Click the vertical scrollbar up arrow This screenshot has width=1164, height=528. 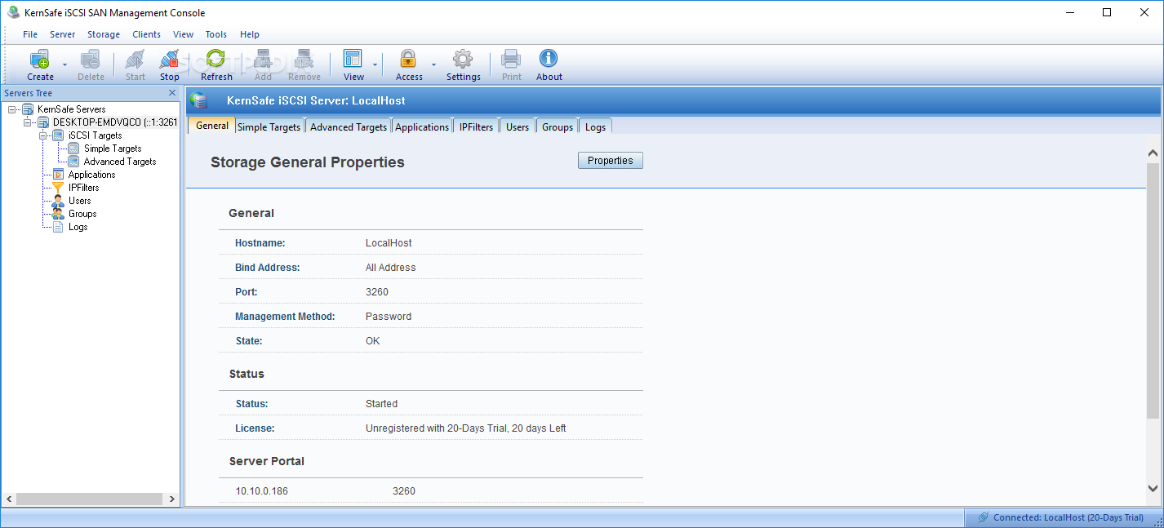(1153, 153)
